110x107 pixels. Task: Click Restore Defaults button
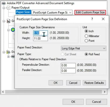click(x=94, y=83)
